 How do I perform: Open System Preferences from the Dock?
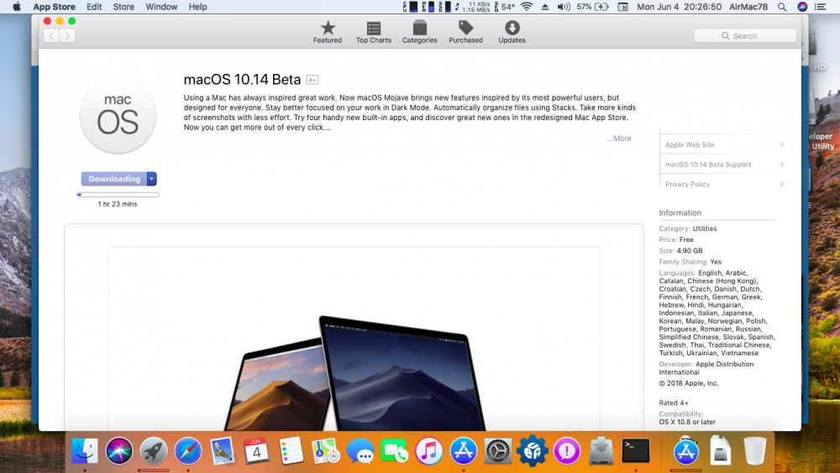(x=497, y=450)
